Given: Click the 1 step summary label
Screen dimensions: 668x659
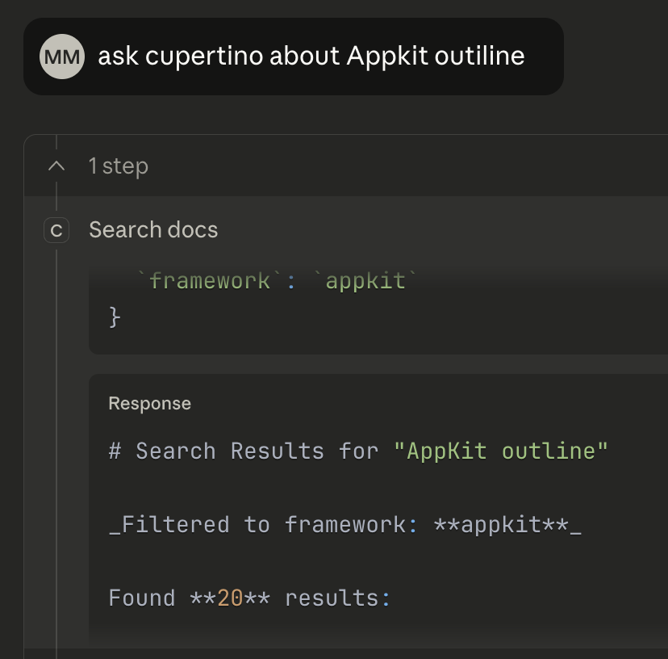Looking at the screenshot, I should pyautogui.click(x=118, y=166).
